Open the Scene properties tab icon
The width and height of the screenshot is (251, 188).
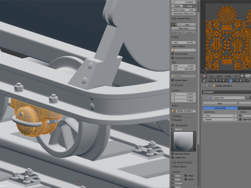217,80
